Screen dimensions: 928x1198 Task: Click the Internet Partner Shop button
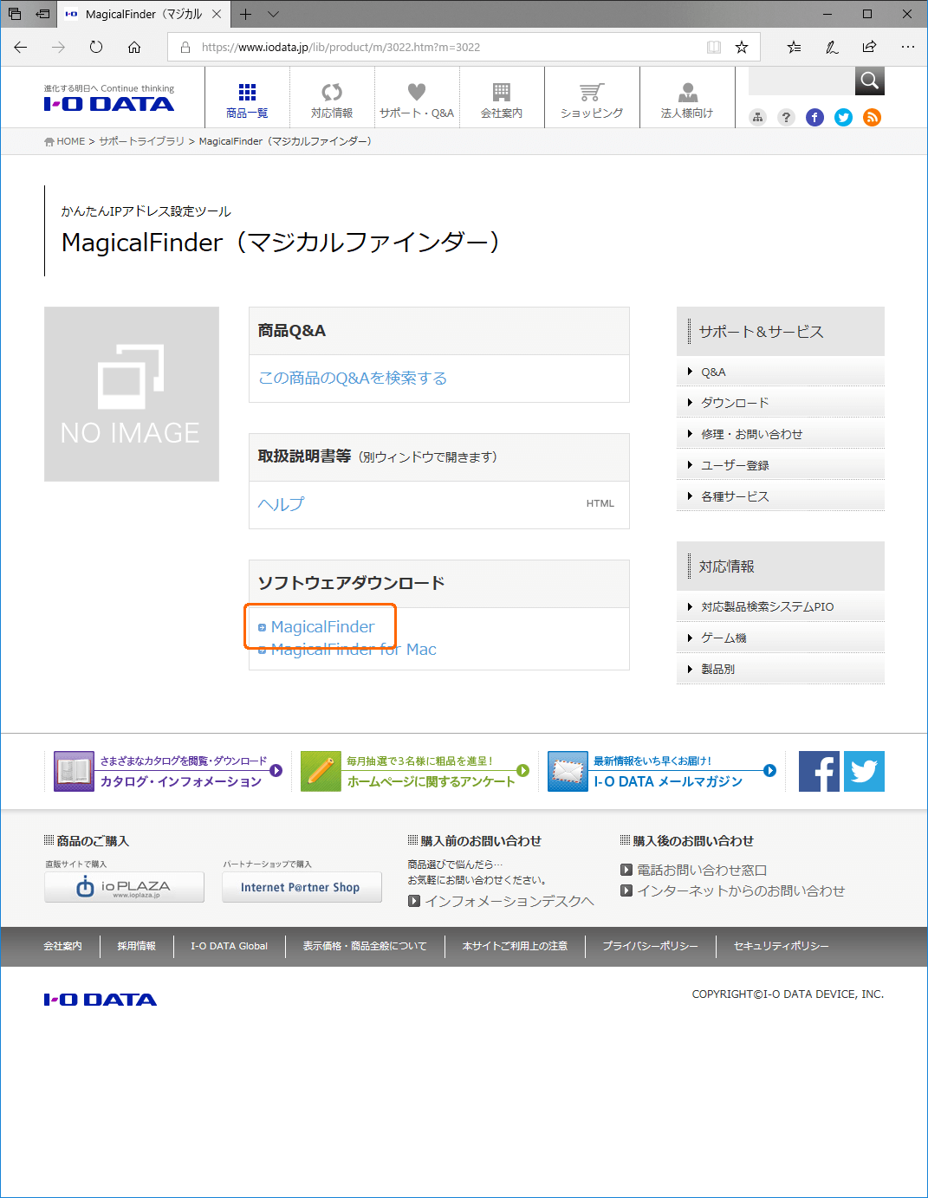coord(301,887)
